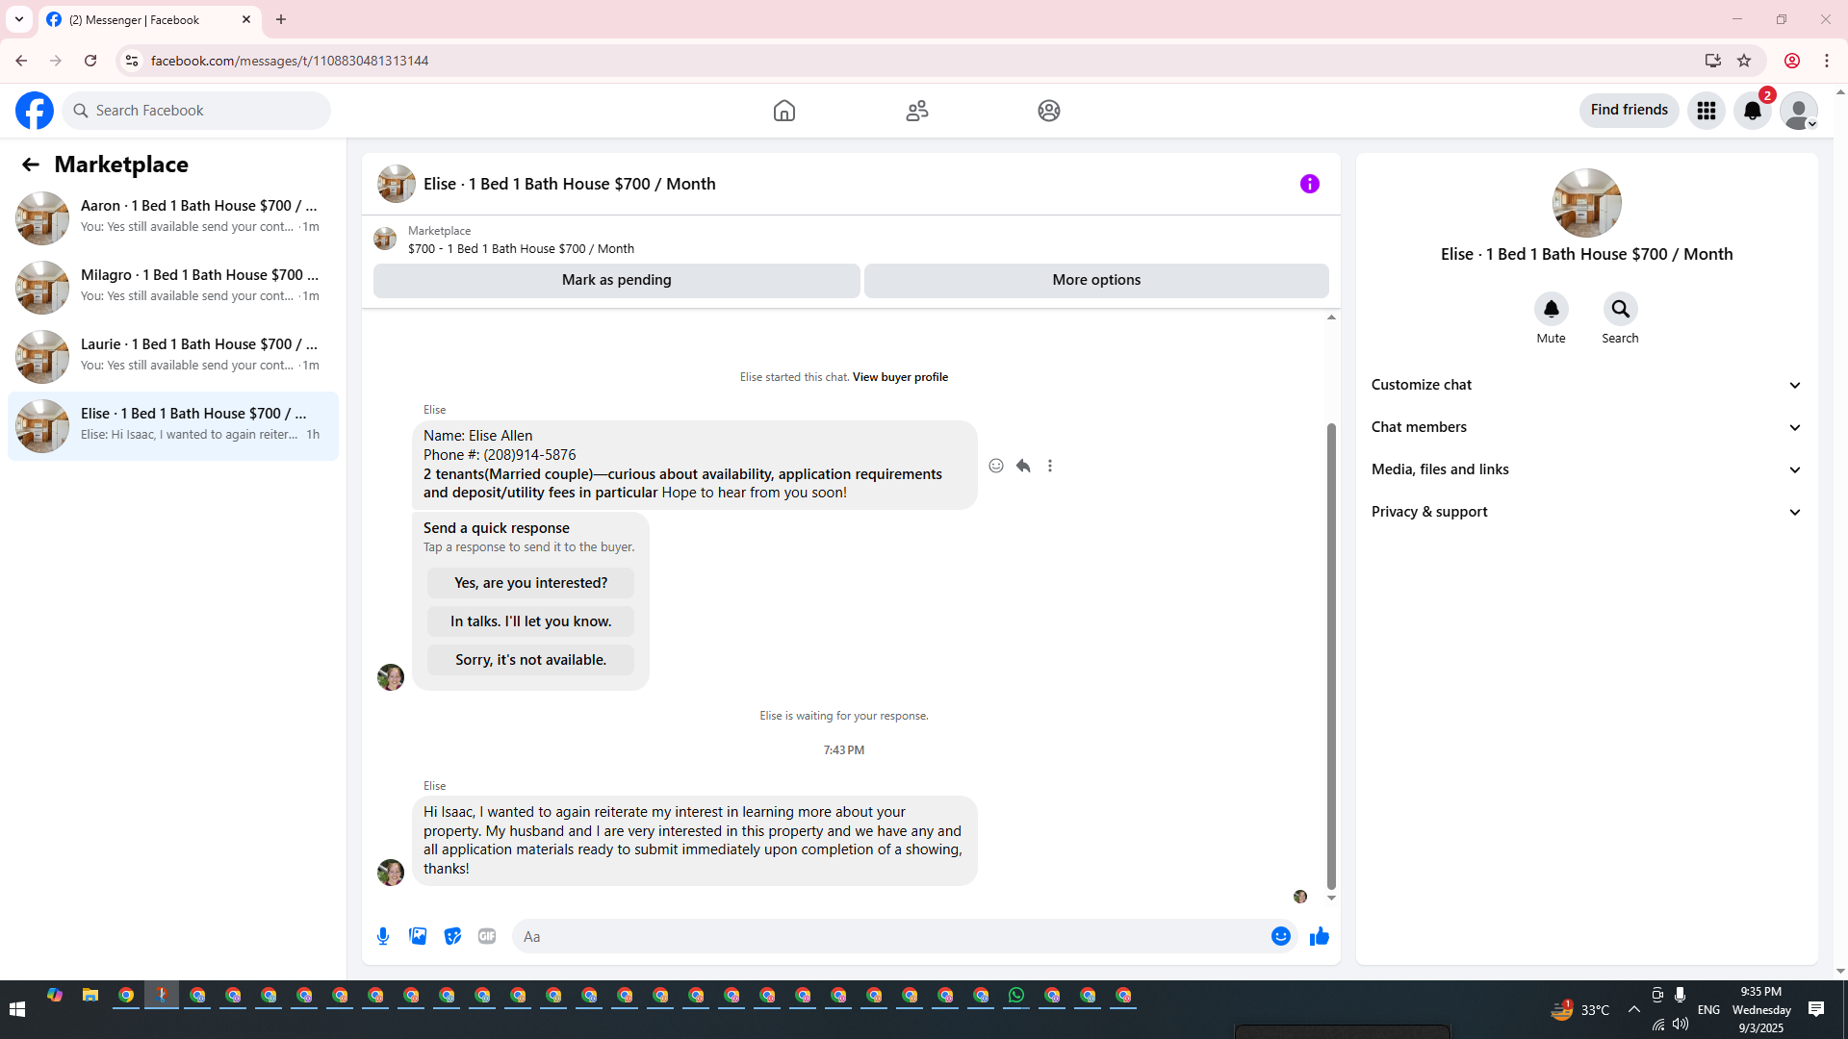
Task: Go back from Marketplace chats
Action: pyautogui.click(x=31, y=165)
